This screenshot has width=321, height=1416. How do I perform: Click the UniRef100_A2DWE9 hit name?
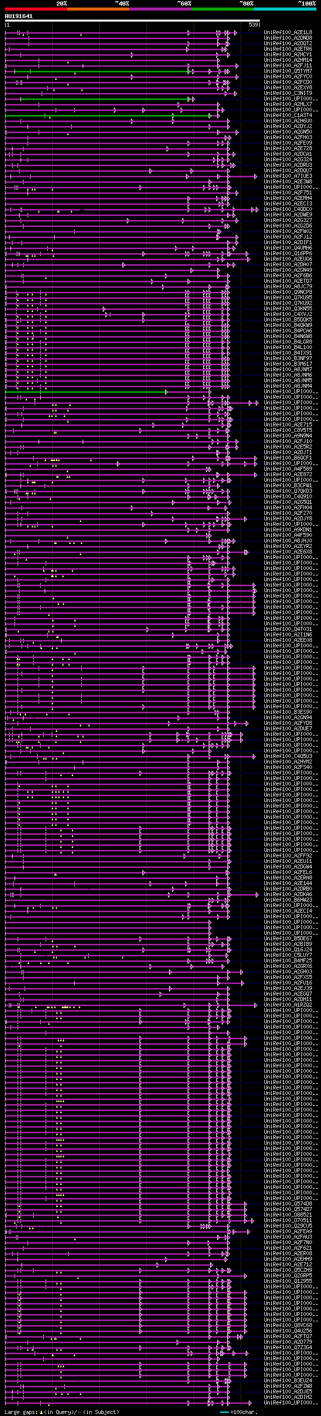point(288,214)
